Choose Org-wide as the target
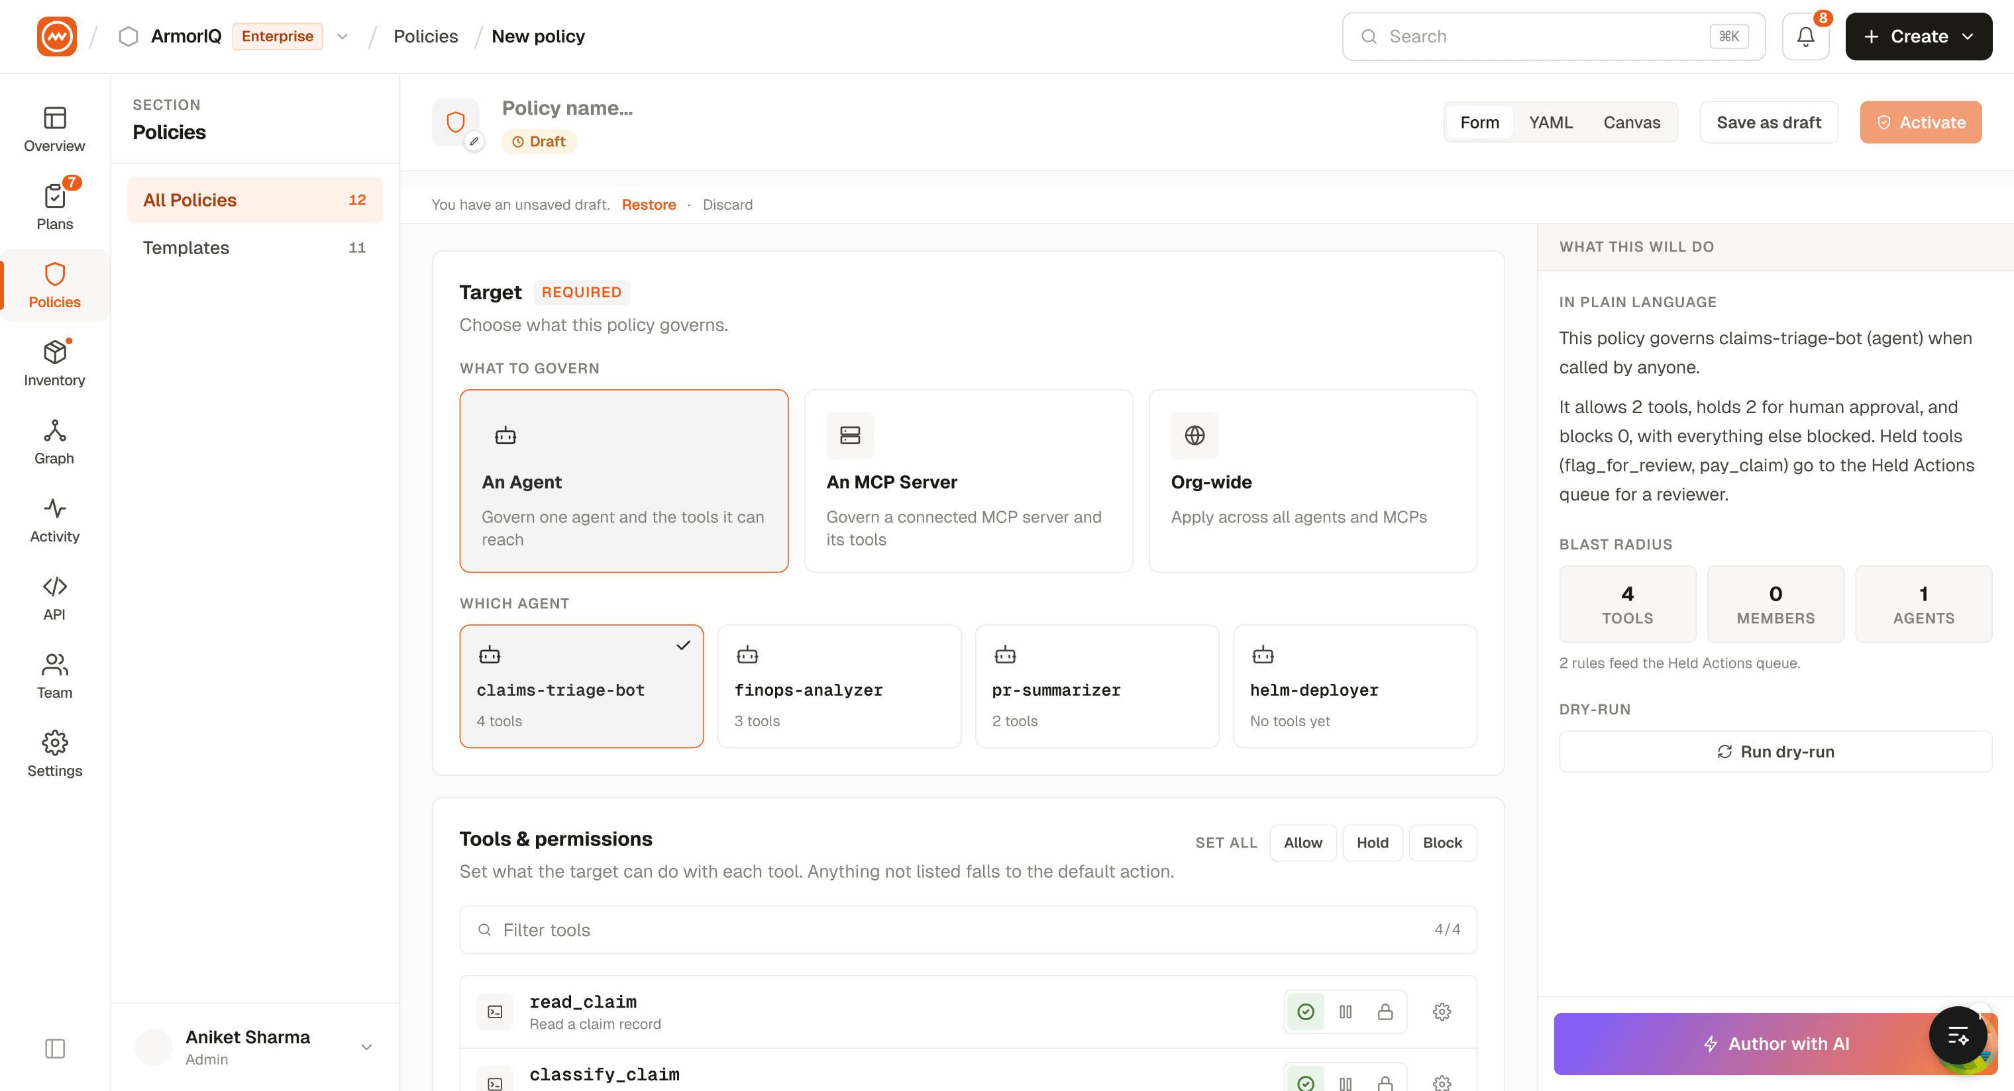The image size is (2014, 1091). [1312, 481]
